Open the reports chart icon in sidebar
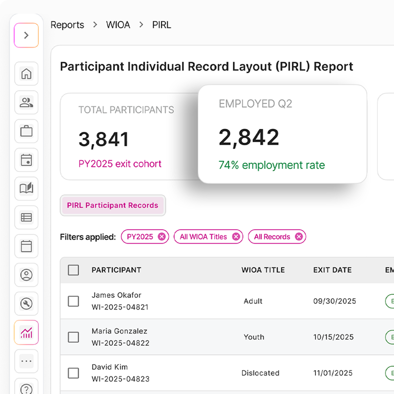This screenshot has height=394, width=394. 26,333
